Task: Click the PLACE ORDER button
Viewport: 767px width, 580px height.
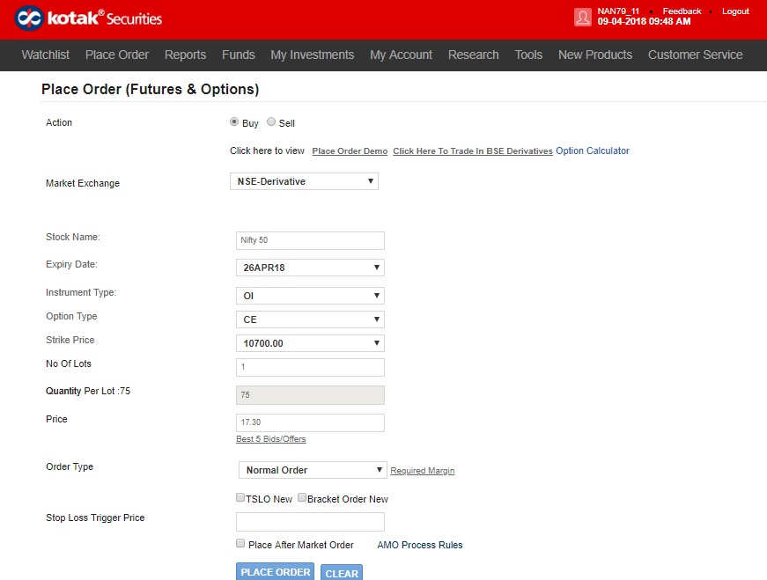Action: coord(276,572)
